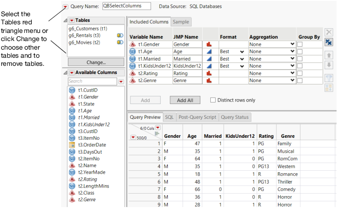Image resolution: width=338 pixels, height=208 pixels.
Task: Open Aggregation dropdown for t1.Married
Action: click(292, 59)
